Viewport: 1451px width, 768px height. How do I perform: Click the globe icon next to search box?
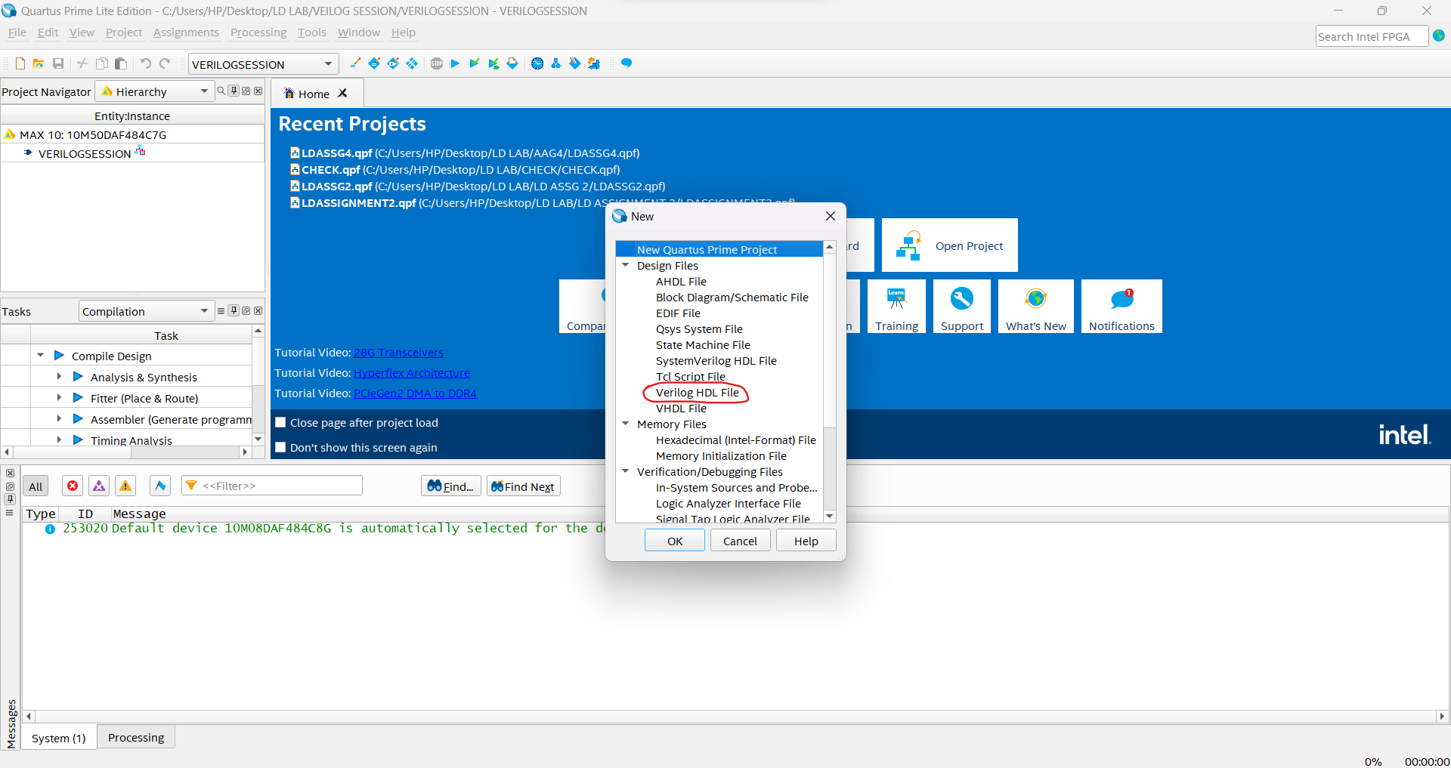[x=1439, y=35]
